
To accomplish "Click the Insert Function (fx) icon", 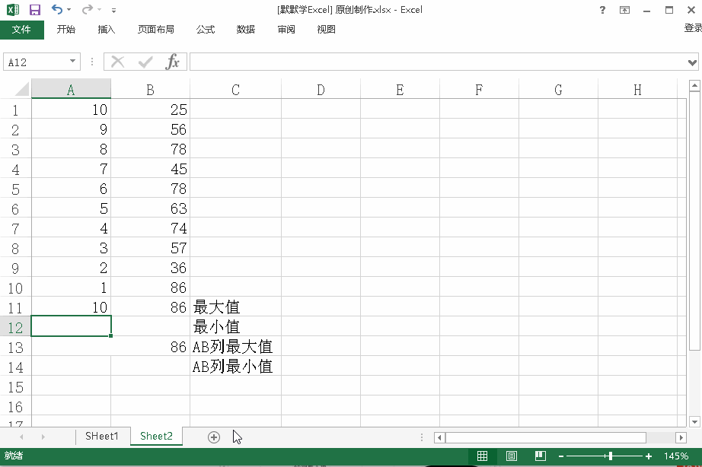I will click(172, 62).
